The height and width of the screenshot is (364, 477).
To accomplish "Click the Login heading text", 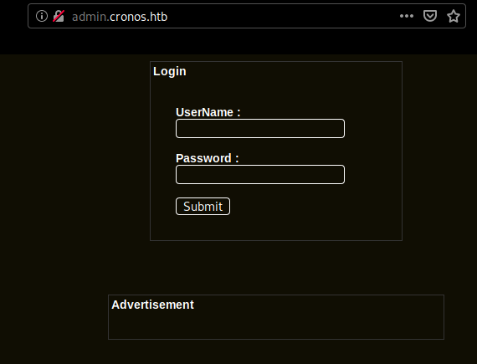I will coord(169,71).
